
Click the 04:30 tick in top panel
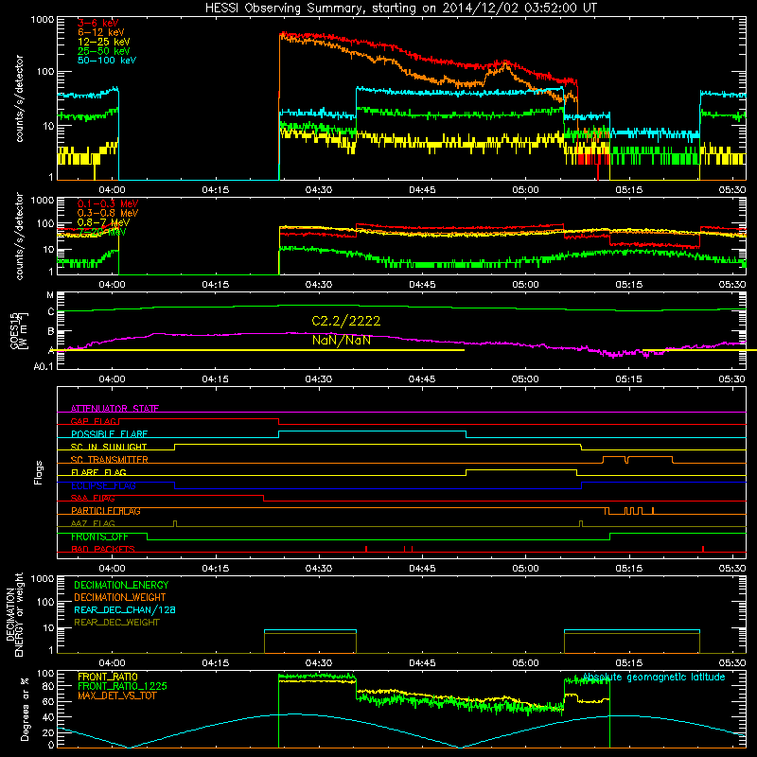coord(319,190)
